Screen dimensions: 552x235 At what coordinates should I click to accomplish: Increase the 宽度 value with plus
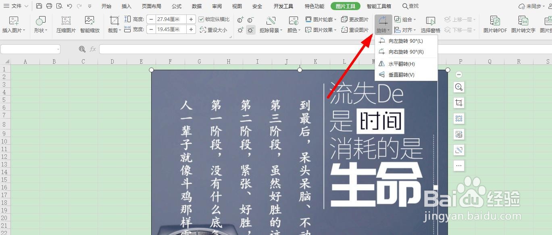point(191,29)
